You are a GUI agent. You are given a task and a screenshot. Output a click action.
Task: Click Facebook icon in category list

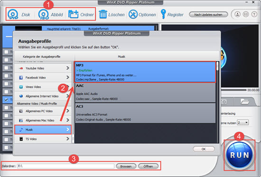click(21, 78)
